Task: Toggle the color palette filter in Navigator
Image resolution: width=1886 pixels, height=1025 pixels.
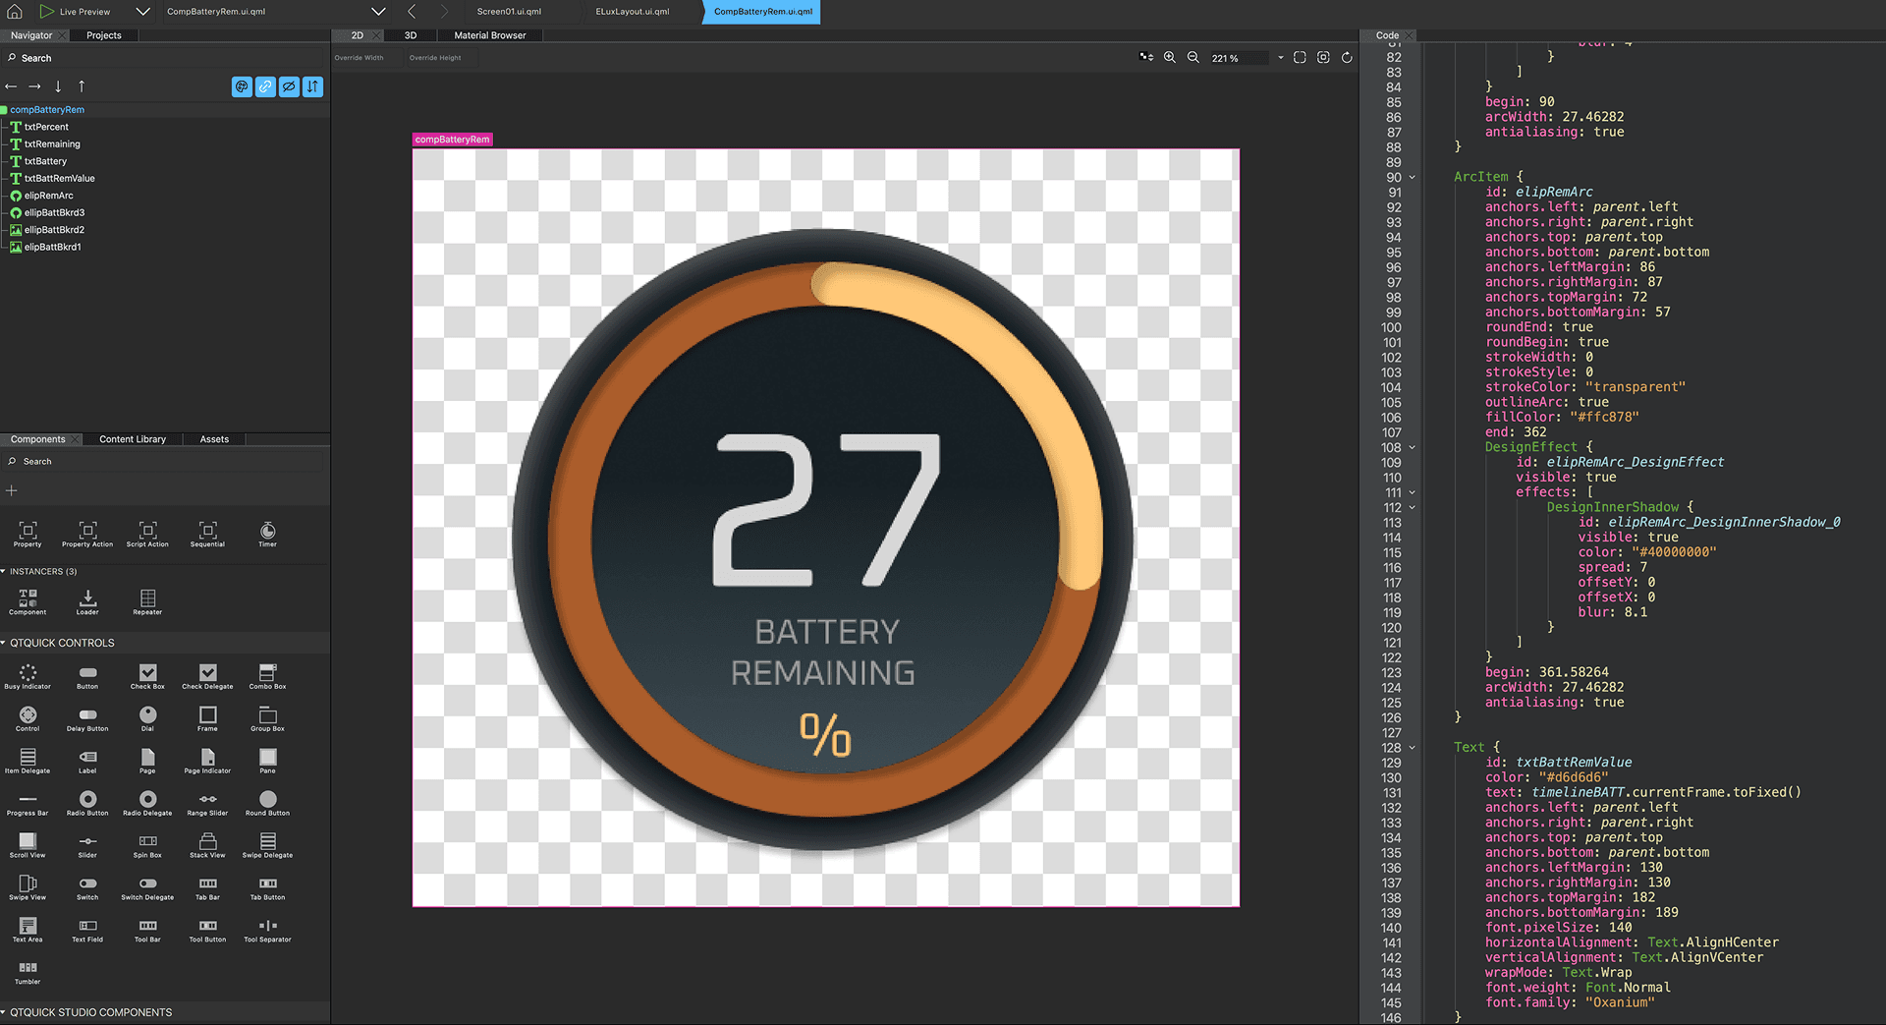Action: tap(242, 86)
